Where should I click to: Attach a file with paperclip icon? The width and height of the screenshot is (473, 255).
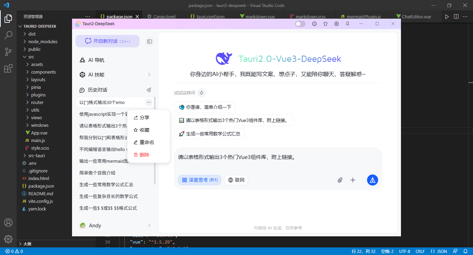[x=340, y=180]
